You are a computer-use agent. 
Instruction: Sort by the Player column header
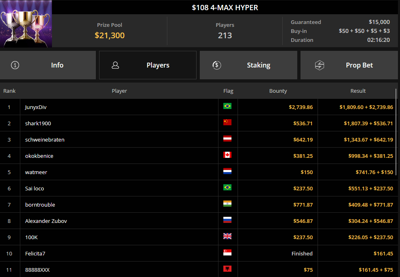[x=119, y=91]
